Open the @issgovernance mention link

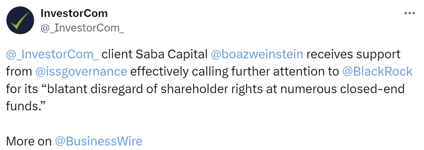click(81, 72)
